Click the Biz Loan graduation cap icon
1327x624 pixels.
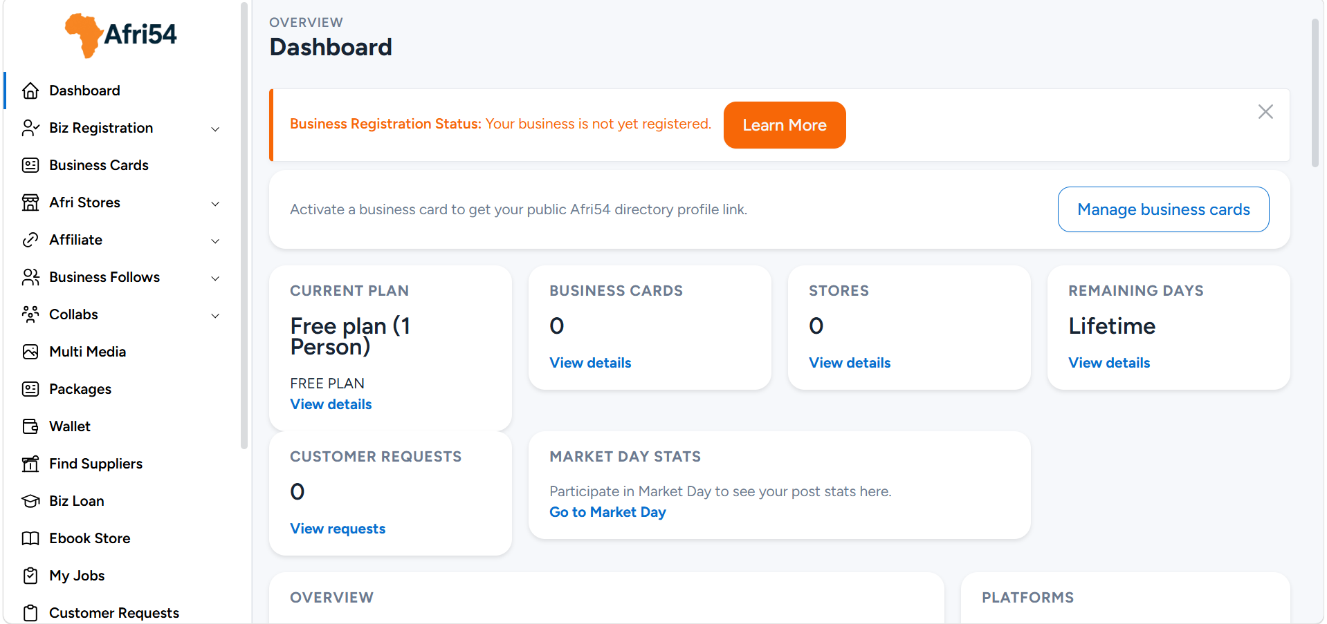point(30,501)
